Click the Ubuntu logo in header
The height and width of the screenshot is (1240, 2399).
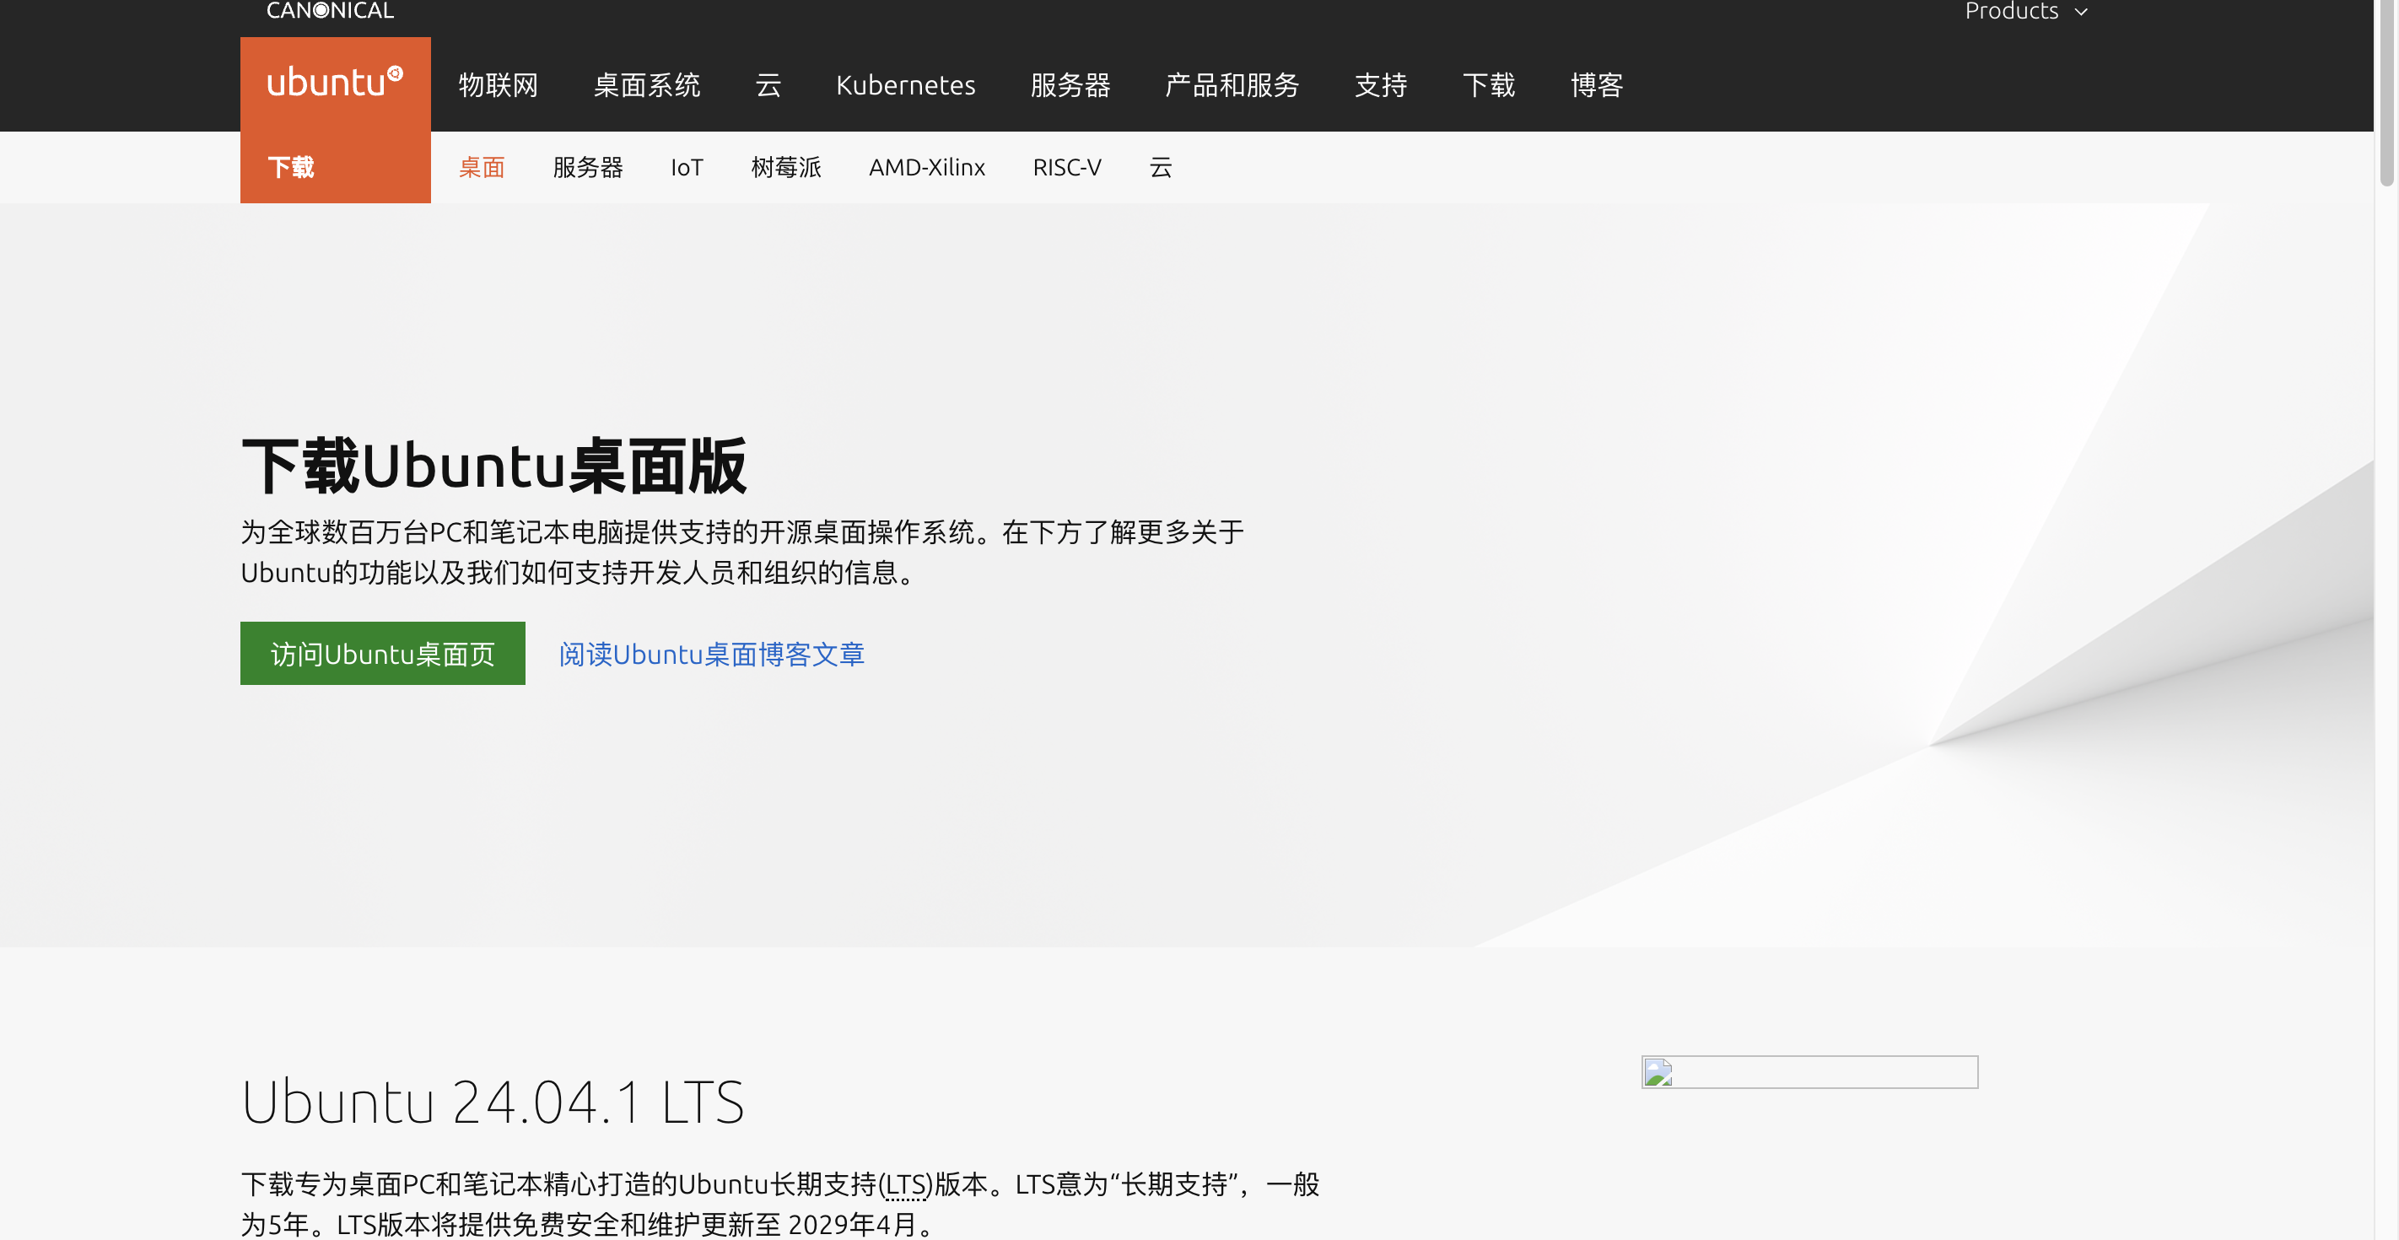335,83
